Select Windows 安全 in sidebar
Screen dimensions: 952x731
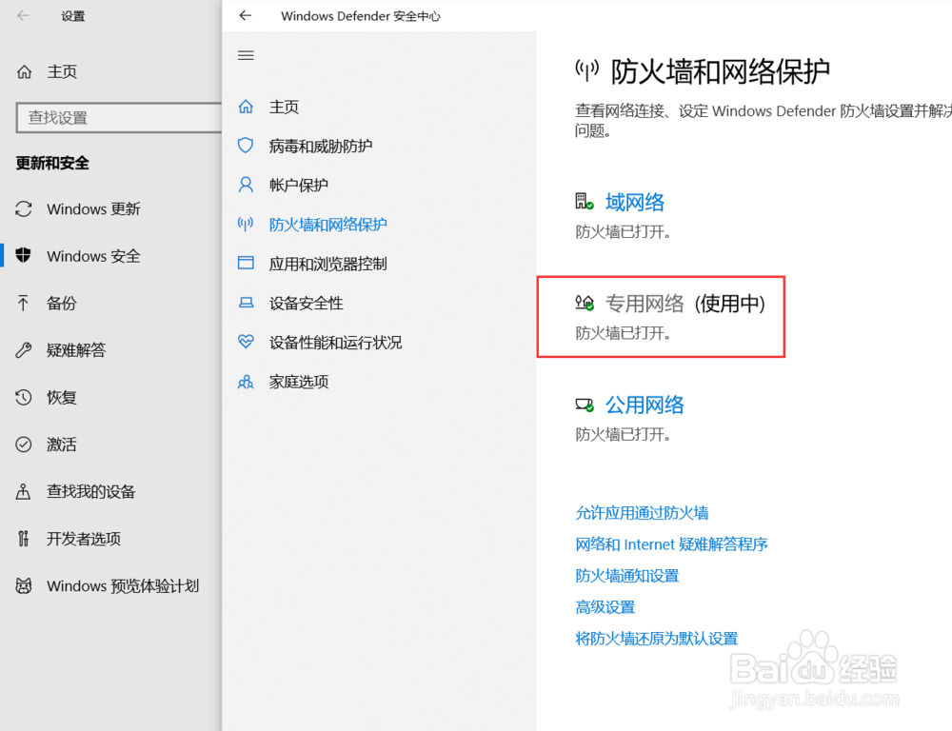93,256
